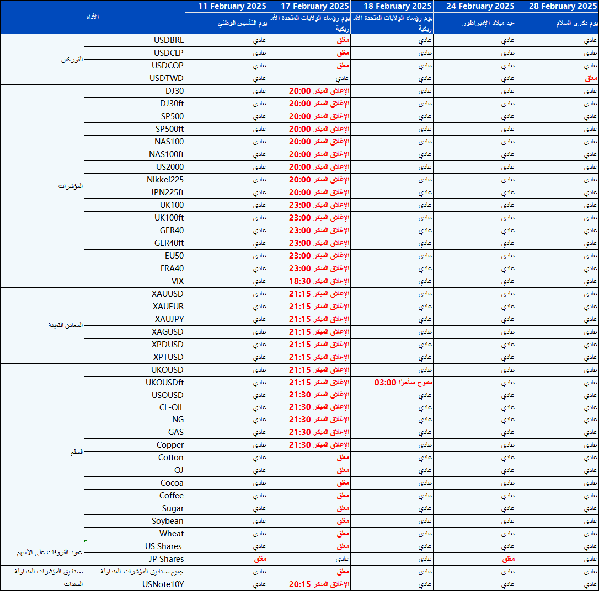
Task: Click the Coffee instrument cell
Action: pyautogui.click(x=135, y=496)
